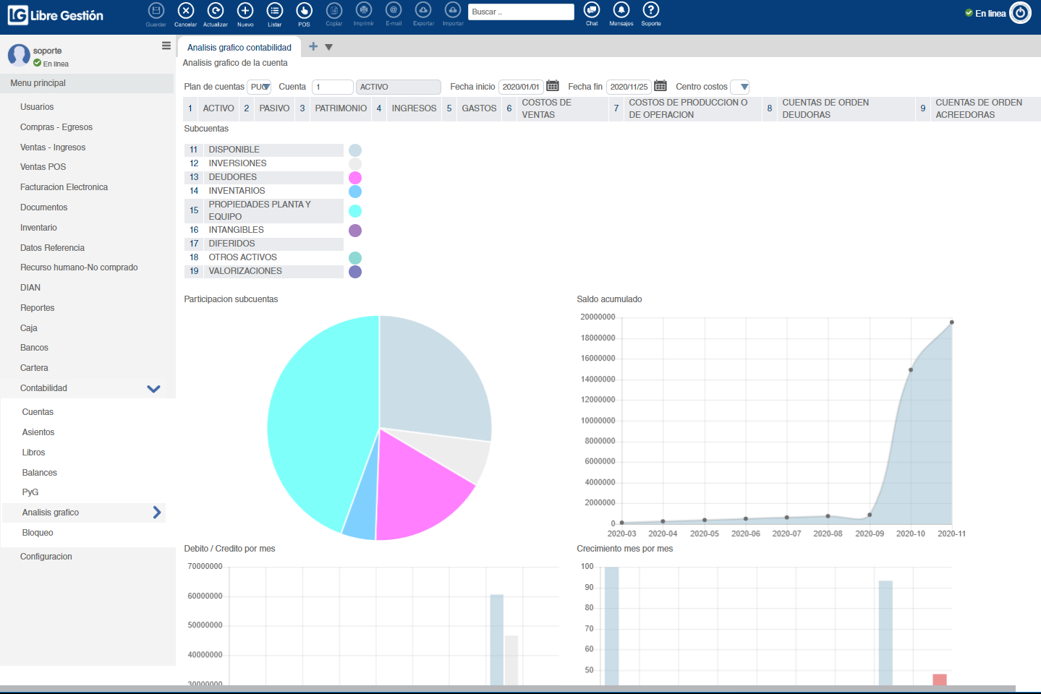Image resolution: width=1041 pixels, height=694 pixels.
Task: Click the Imprimir print icon
Action: click(364, 10)
